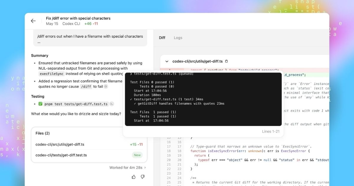
Task: Click the thumbs down feedback icon
Action: (x=142, y=177)
